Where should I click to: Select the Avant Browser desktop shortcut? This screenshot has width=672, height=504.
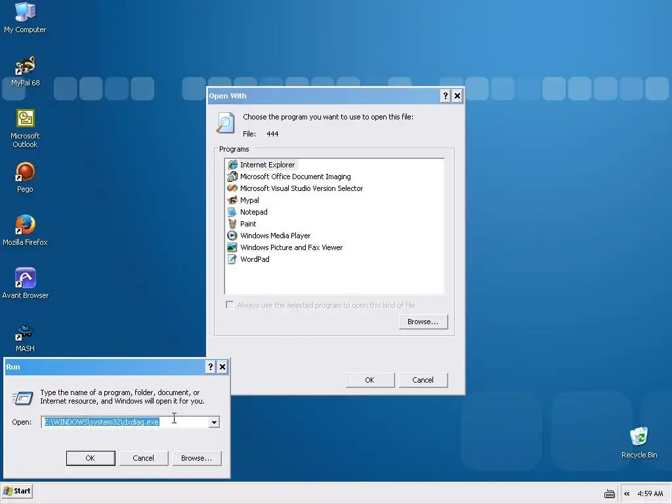(x=25, y=283)
